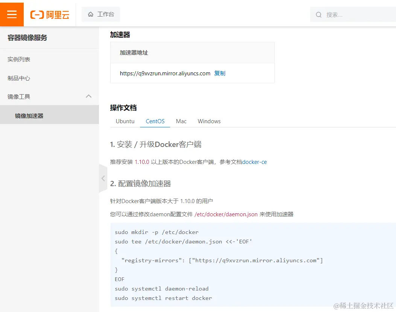Open the 工作台 workbench button
This screenshot has height=312, width=396.
pyautogui.click(x=101, y=14)
